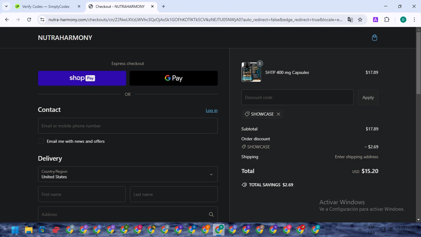Focus the email or mobile phone field
This screenshot has width=421, height=237.
(128, 126)
